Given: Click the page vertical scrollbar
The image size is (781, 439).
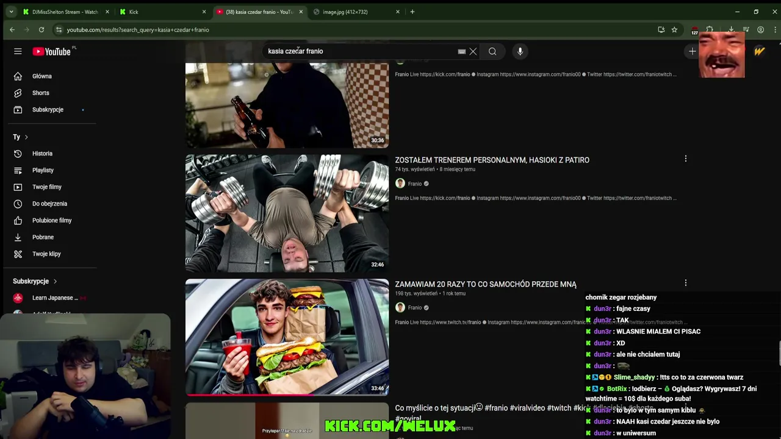Looking at the screenshot, I should click(x=779, y=354).
